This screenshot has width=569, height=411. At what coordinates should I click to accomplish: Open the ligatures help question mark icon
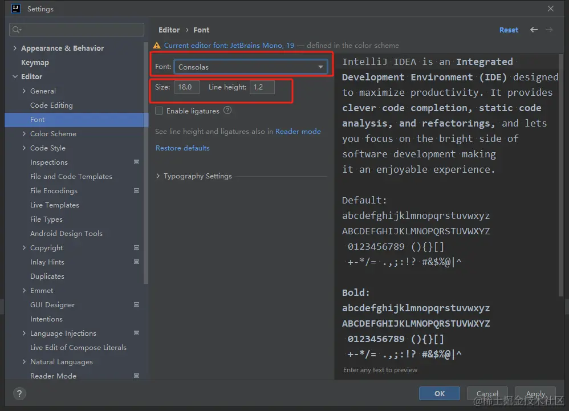227,110
